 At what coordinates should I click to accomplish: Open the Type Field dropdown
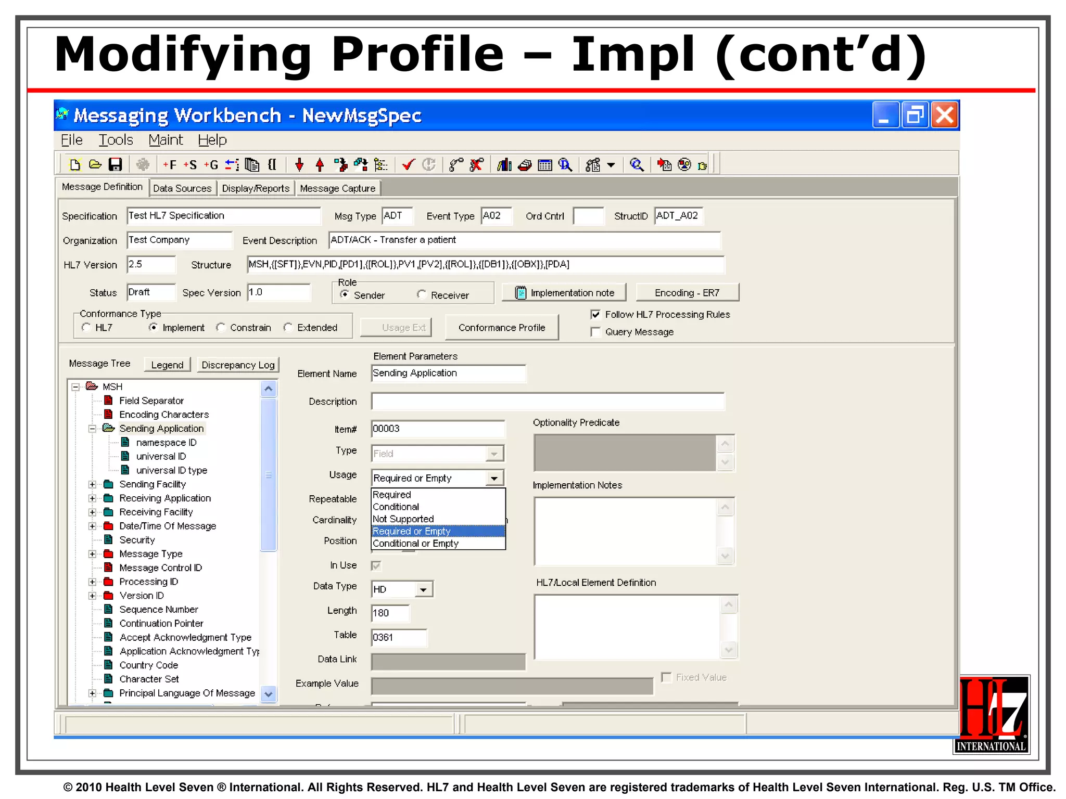(x=494, y=454)
